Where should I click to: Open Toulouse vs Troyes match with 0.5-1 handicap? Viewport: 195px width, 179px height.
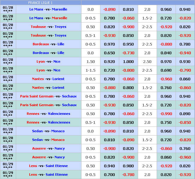[48, 35]
